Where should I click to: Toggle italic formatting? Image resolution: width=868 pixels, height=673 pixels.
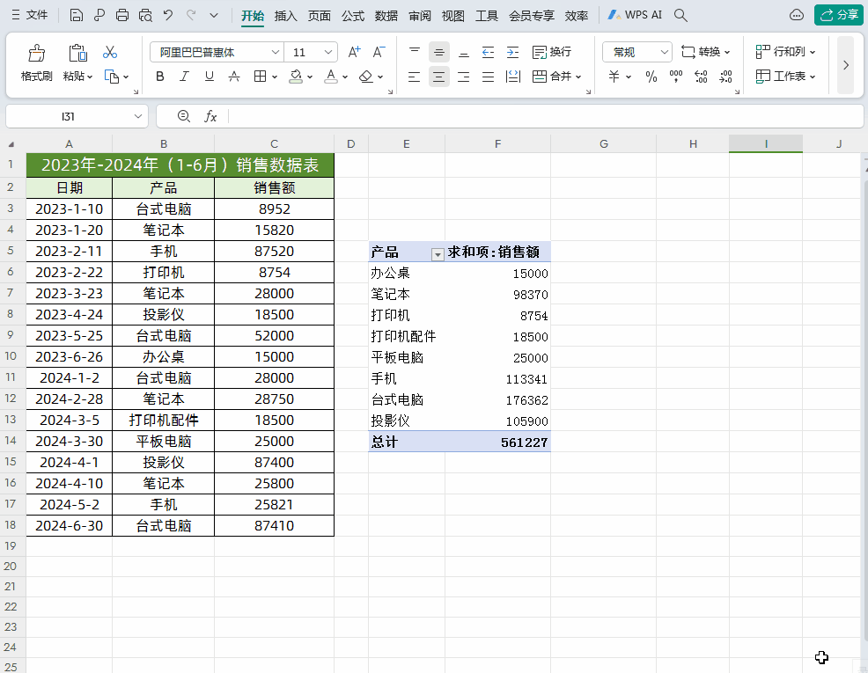tap(184, 77)
